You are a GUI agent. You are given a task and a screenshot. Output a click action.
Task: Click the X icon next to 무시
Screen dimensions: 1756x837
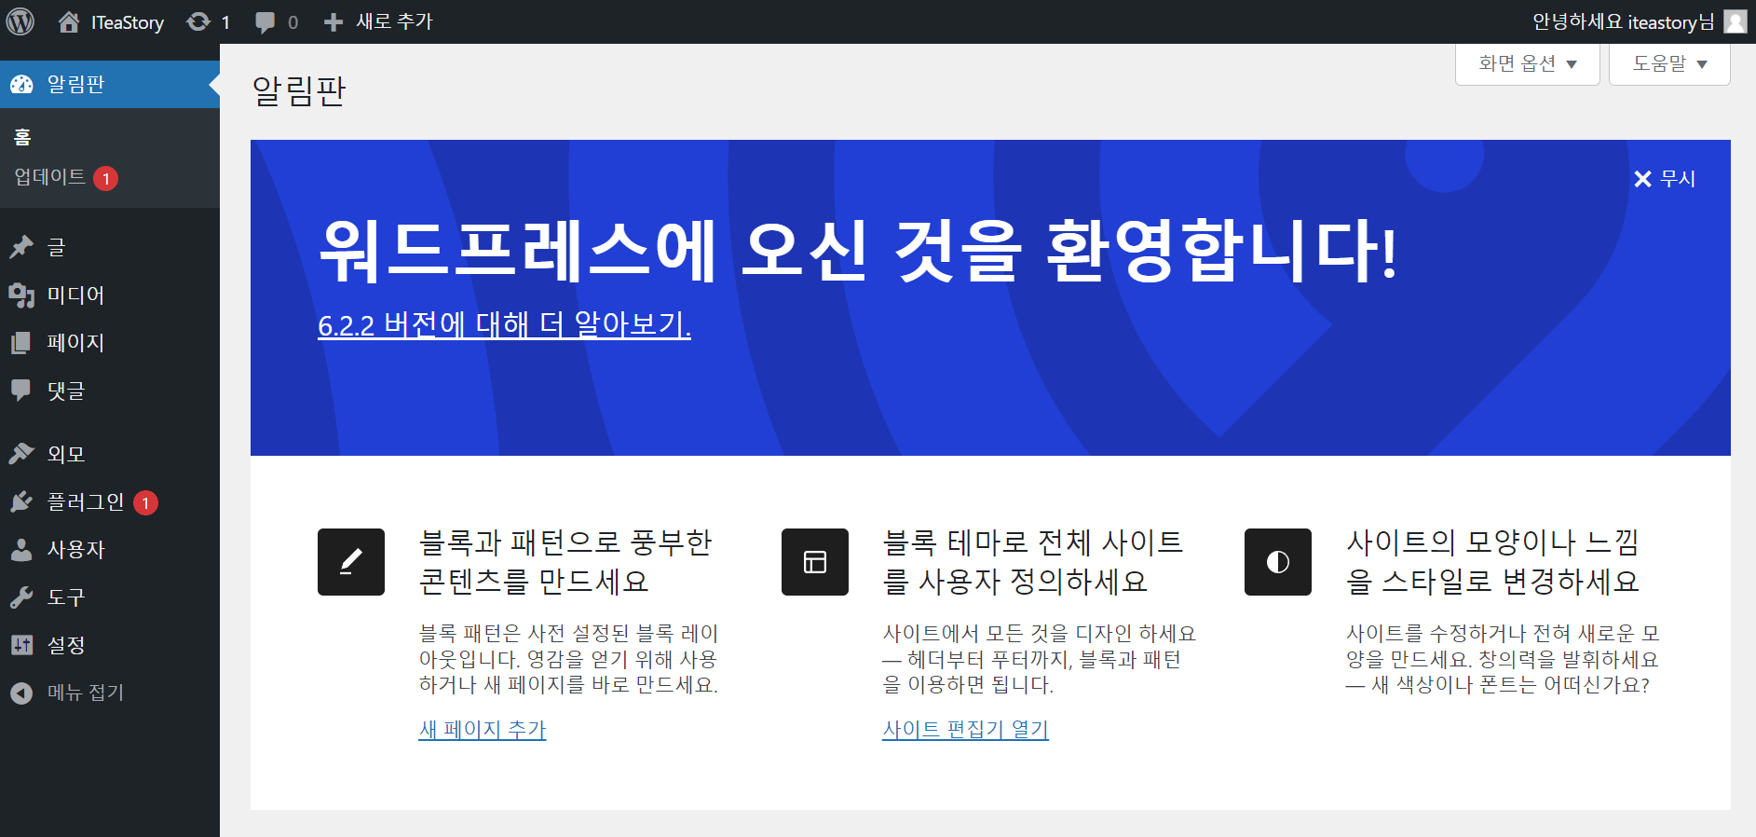[x=1642, y=179]
